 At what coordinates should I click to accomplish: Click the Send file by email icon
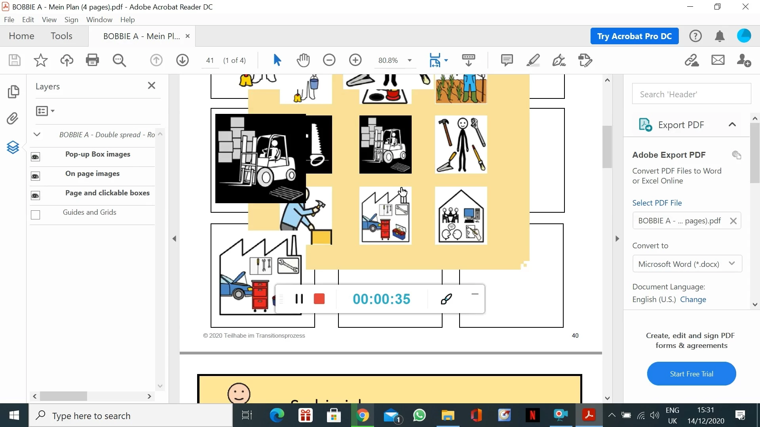[718, 60]
